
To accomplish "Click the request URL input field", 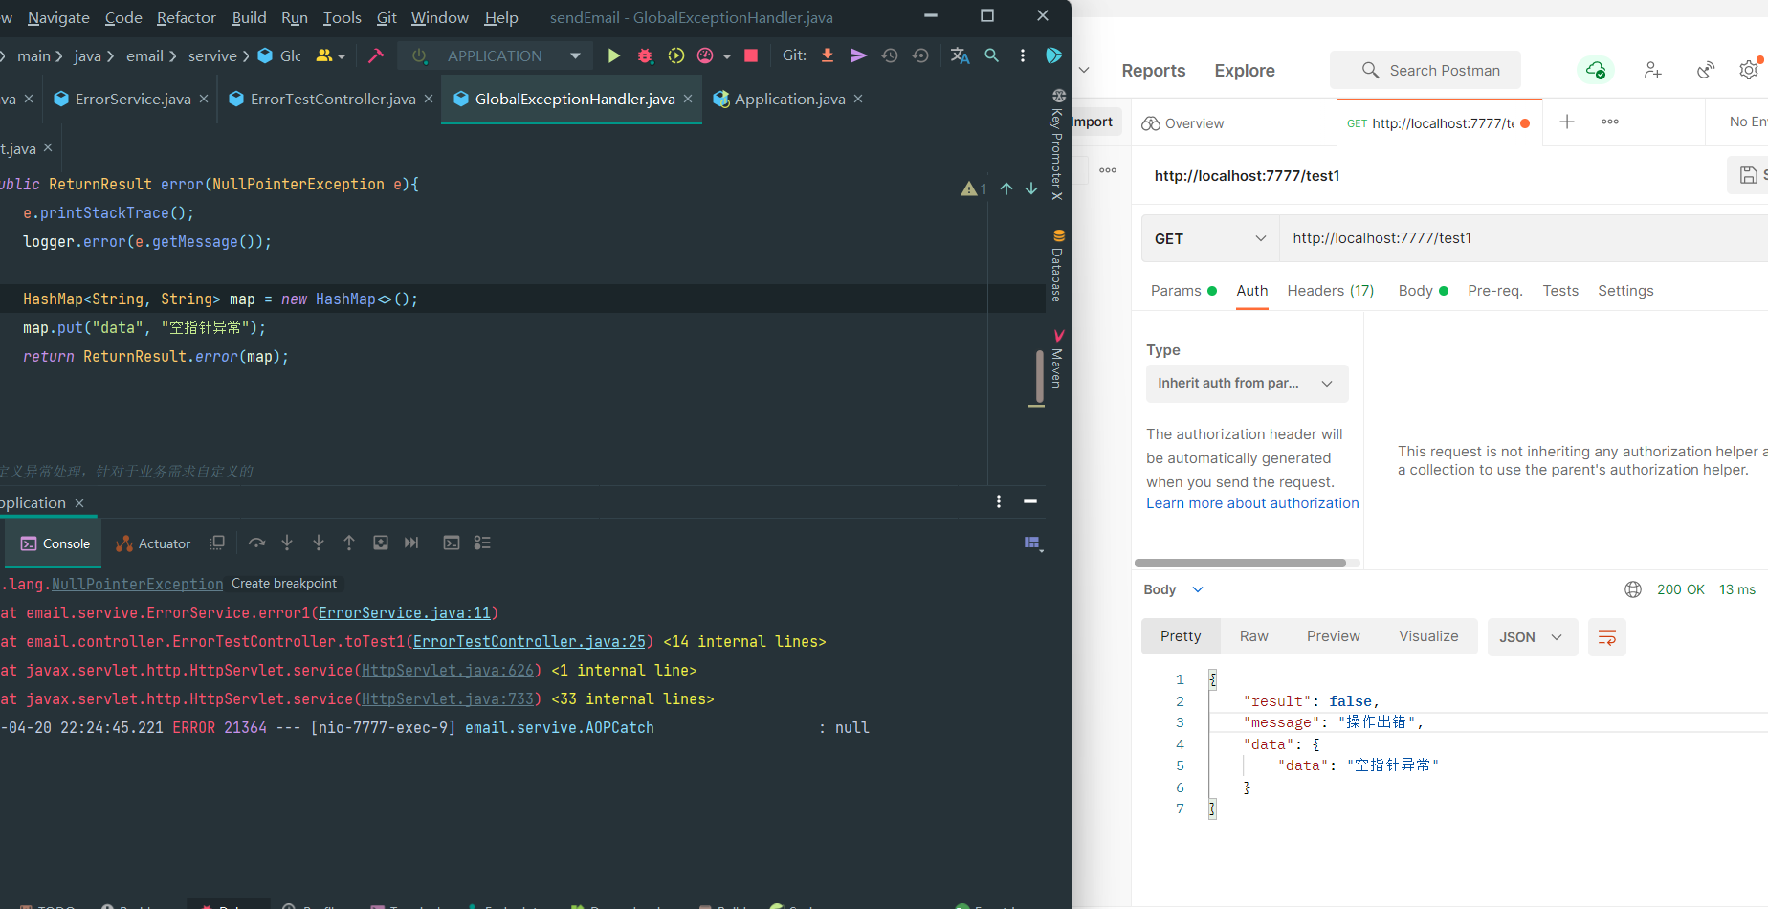I will coord(1521,239).
